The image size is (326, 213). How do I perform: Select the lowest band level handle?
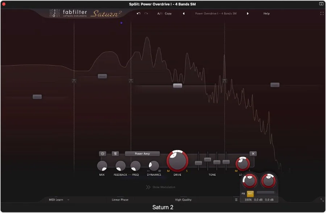(37, 97)
